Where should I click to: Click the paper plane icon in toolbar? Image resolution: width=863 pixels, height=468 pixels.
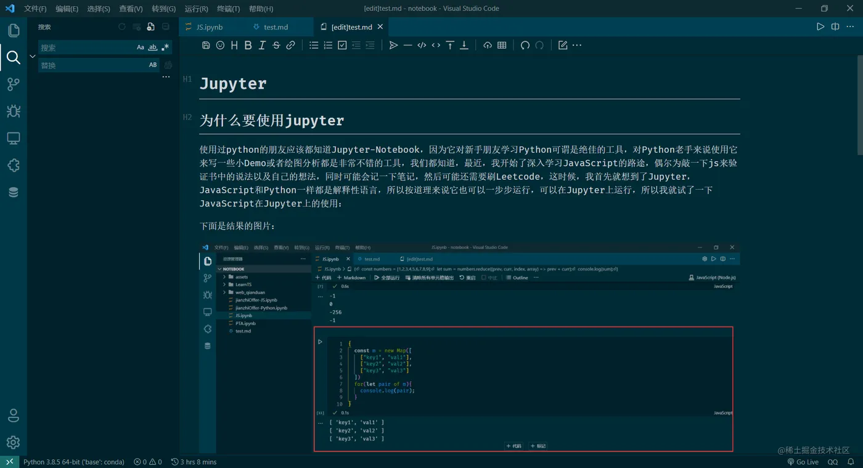click(x=393, y=45)
